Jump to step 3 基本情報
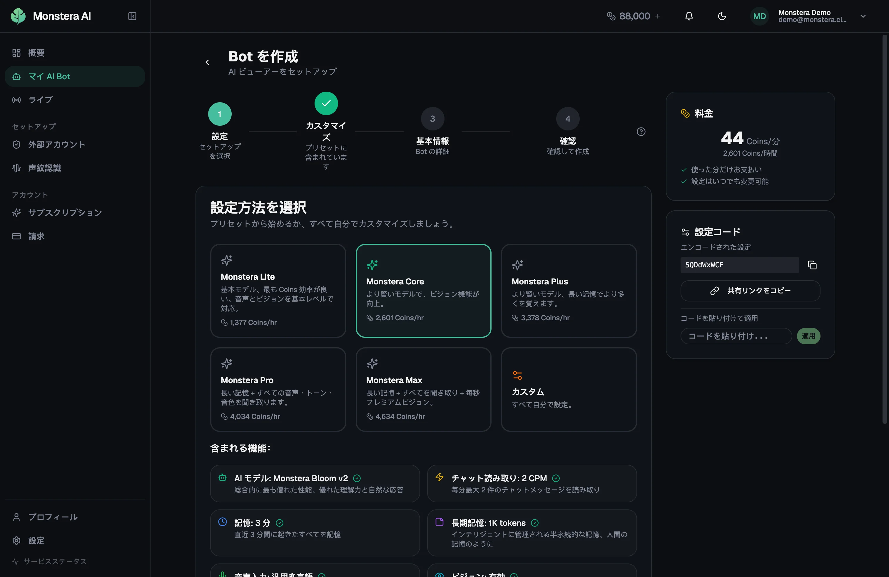 (432, 119)
